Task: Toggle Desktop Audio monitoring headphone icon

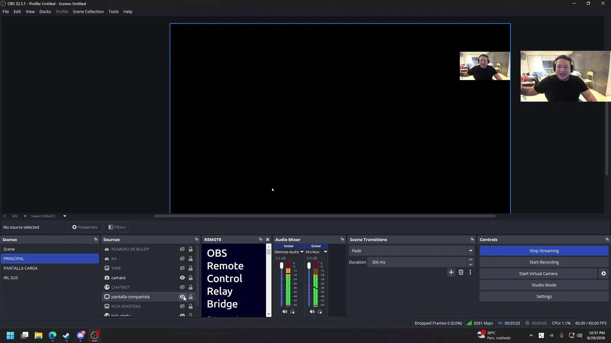Action: 293,312
